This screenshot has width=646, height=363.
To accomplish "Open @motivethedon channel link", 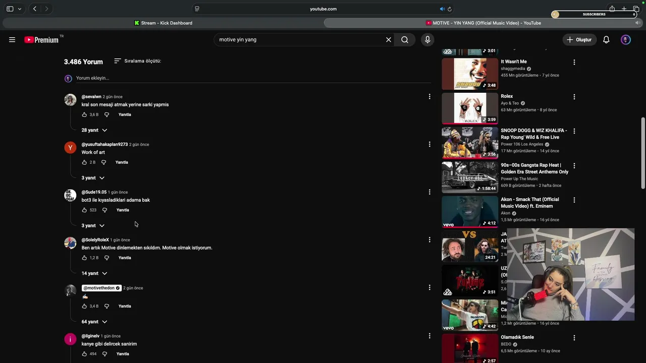I will tap(101, 288).
